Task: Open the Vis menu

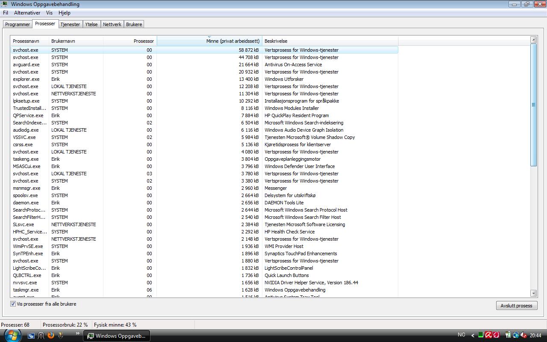Action: [50, 13]
